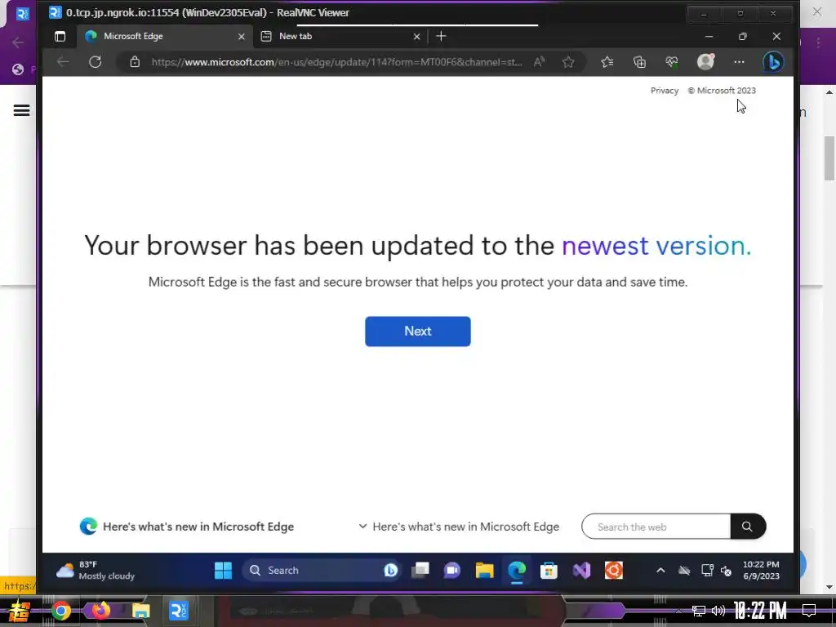The height and width of the screenshot is (627, 836).
Task: Open the Privacy link
Action: [665, 91]
